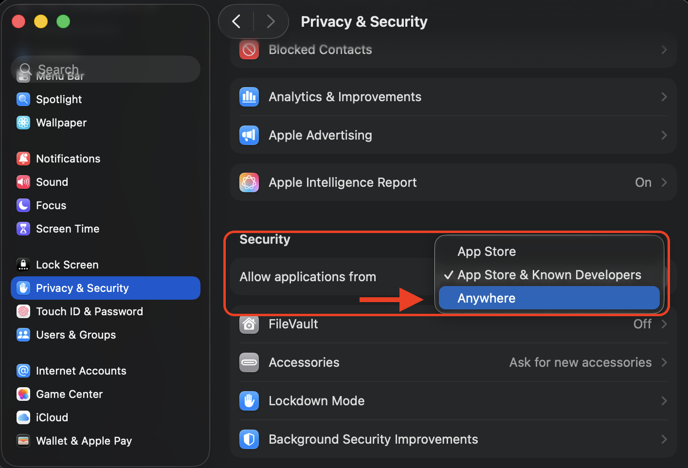Open Apple Intelligence Report chevron

(x=664, y=182)
